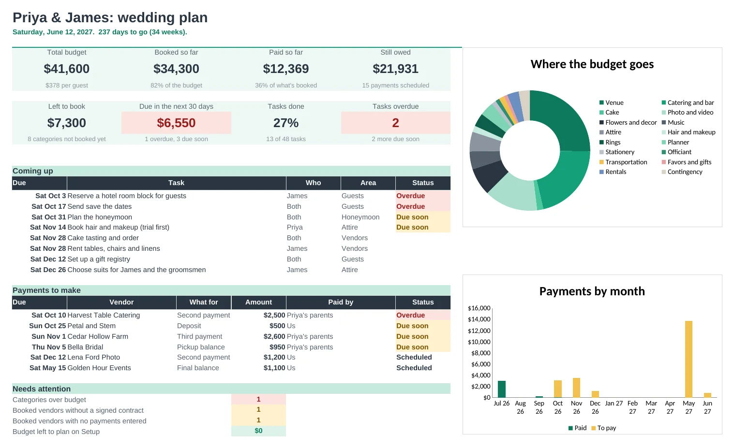Select the 'Plan the honeymoon' task row
The width and height of the screenshot is (734, 448).
point(231,217)
